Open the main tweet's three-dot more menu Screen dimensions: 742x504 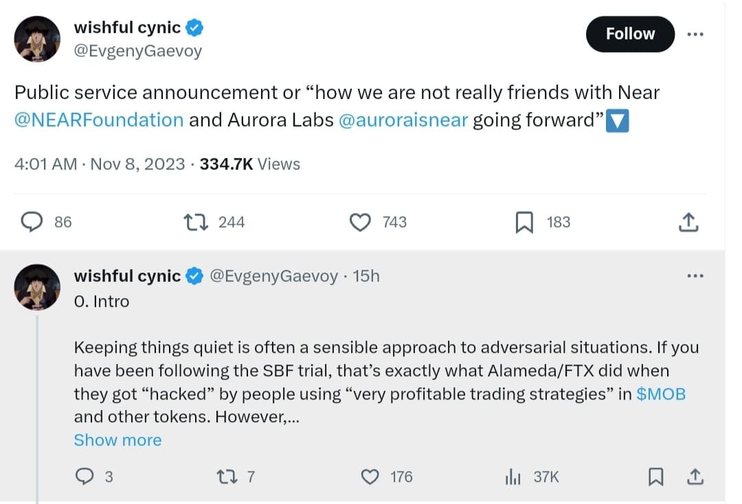tap(695, 34)
